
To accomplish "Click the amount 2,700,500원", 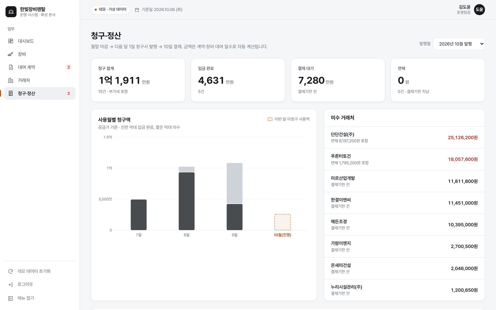I will [x=464, y=246].
